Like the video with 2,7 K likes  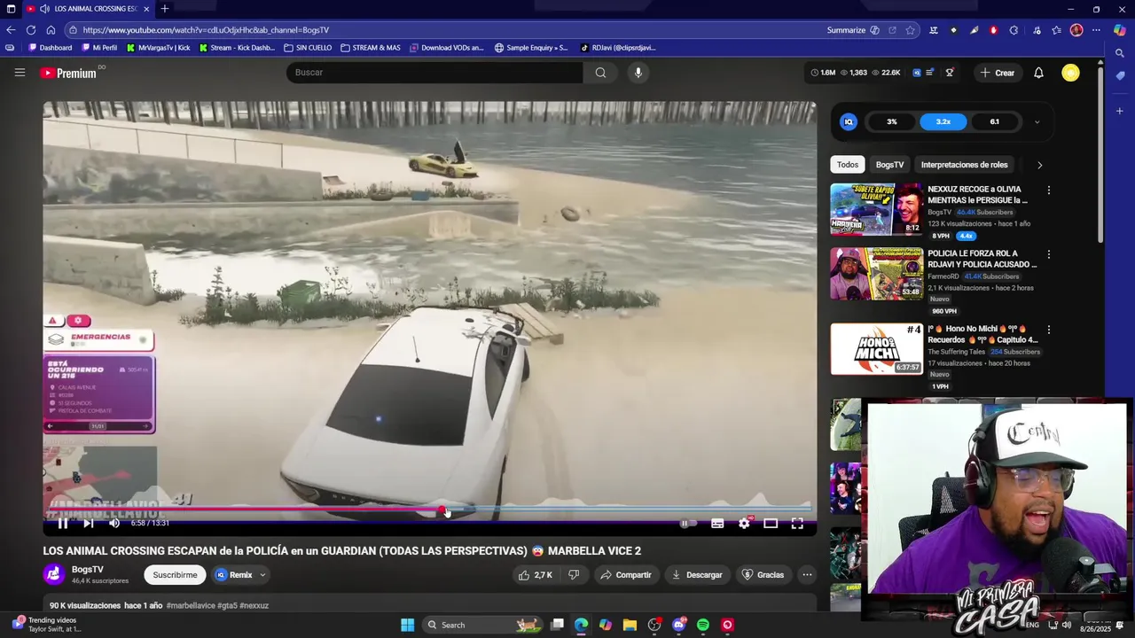pos(536,575)
